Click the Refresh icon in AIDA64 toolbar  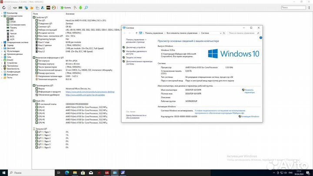(4, 7)
